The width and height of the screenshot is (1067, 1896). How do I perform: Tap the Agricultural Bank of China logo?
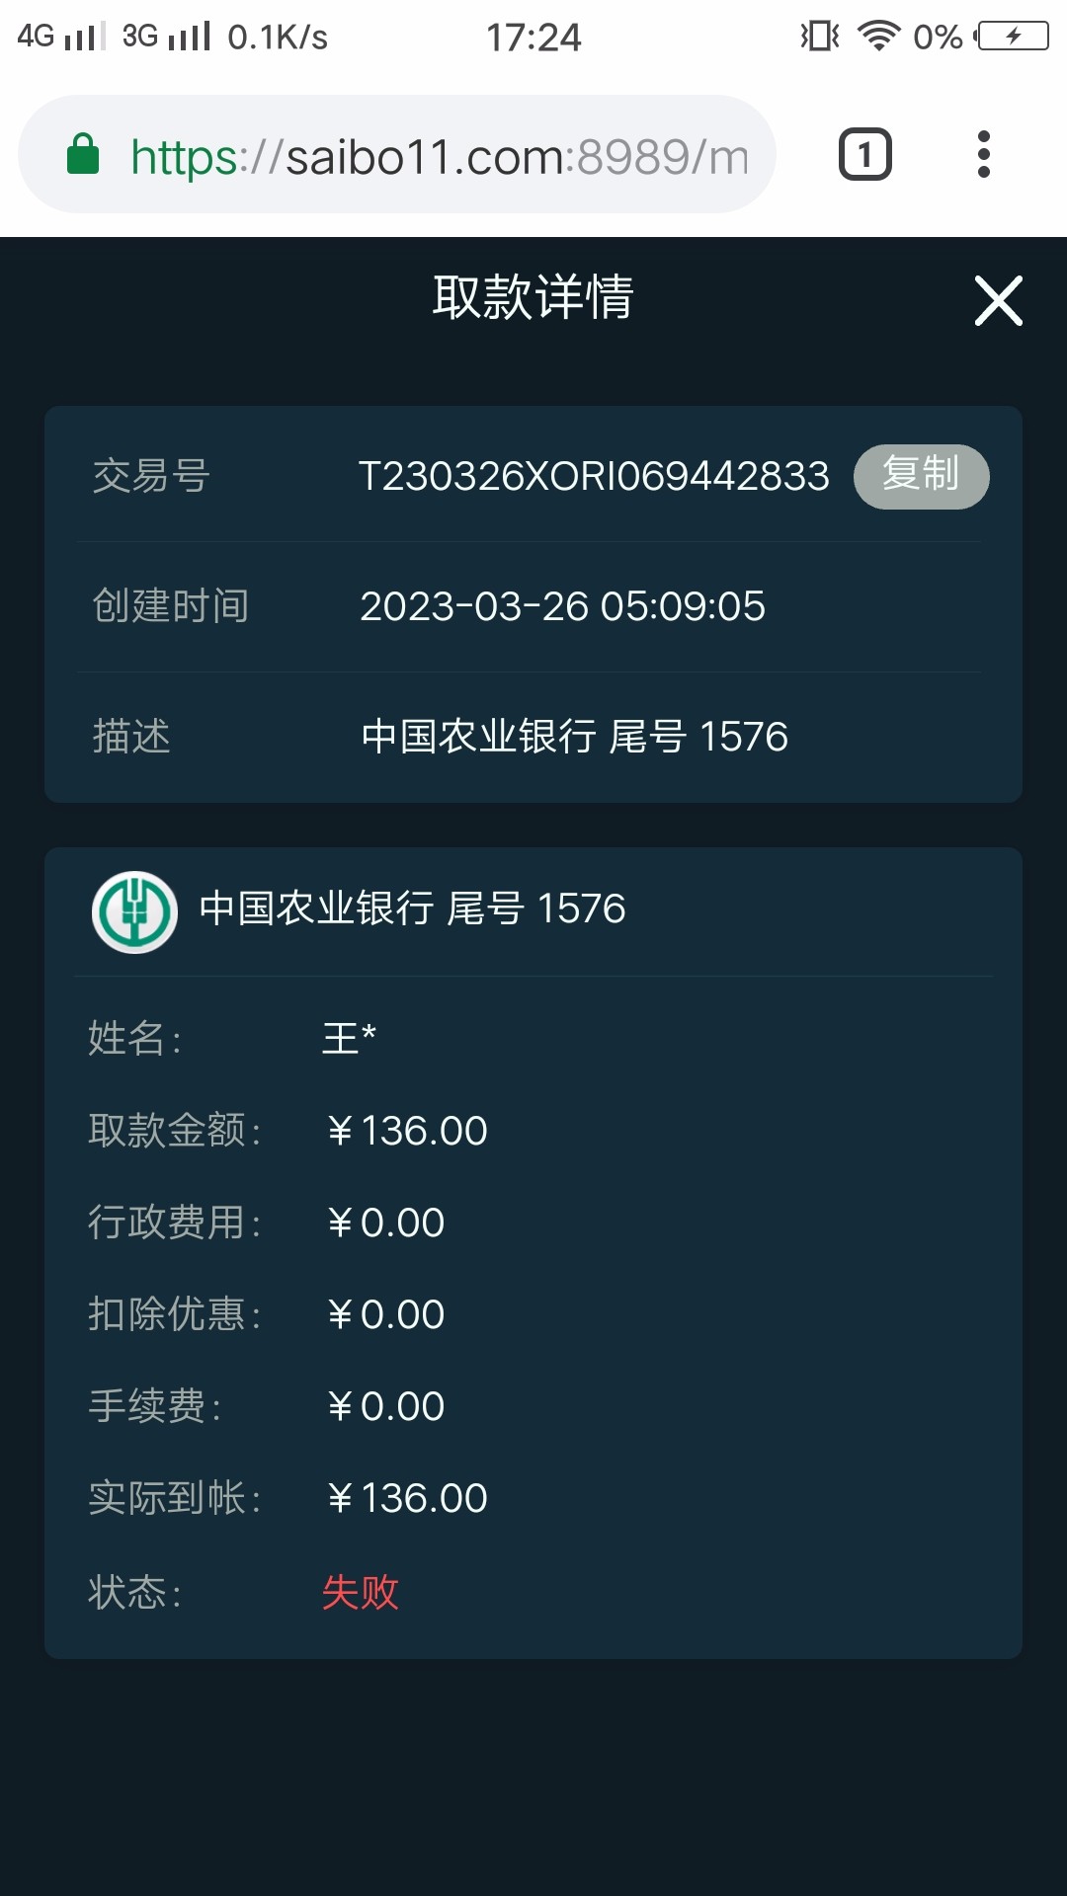click(134, 910)
